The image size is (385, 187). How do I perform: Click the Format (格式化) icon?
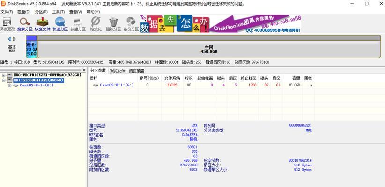pos(96,24)
